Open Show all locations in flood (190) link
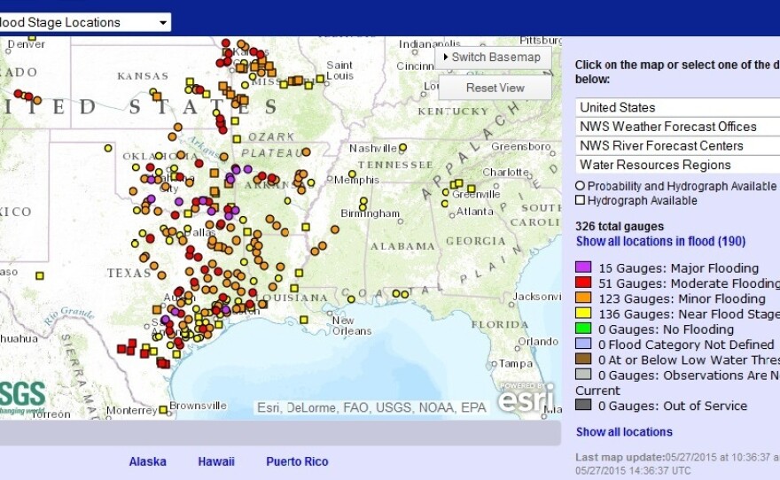780x480 pixels. [660, 241]
